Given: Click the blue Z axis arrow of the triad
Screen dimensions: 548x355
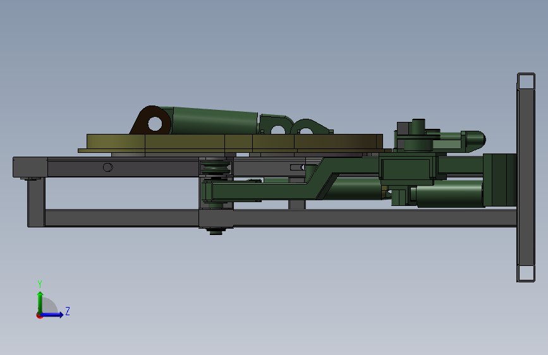Looking at the screenshot, I should (52, 315).
